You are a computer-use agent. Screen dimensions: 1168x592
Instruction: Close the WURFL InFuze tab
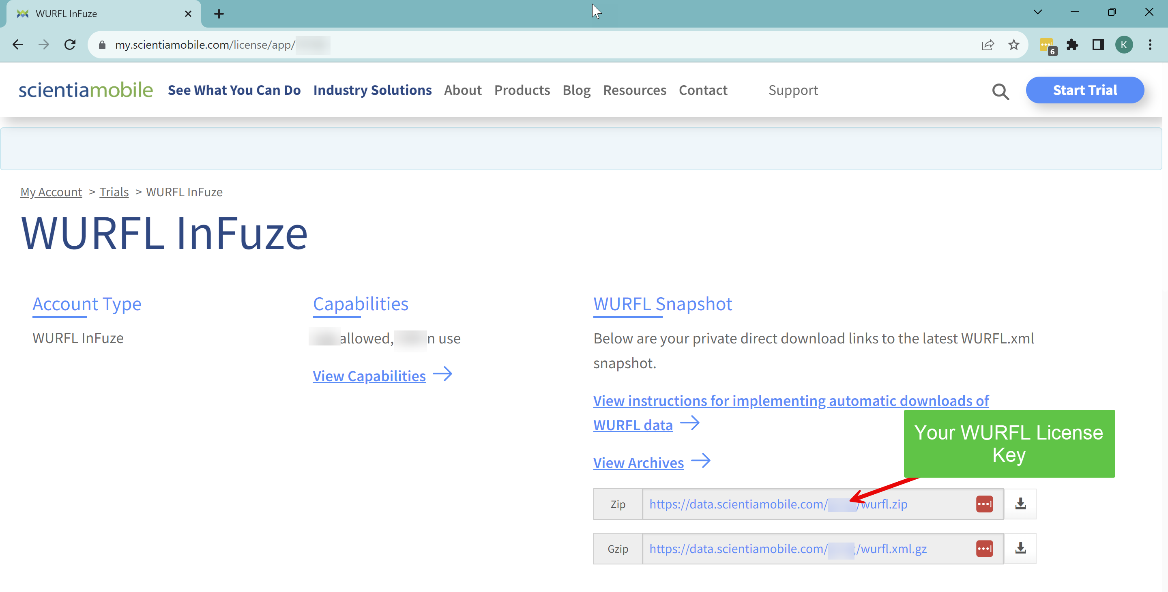coord(188,14)
